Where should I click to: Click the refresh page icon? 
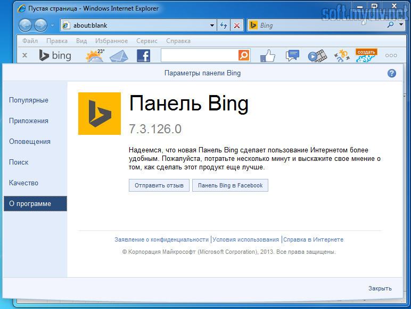224,25
